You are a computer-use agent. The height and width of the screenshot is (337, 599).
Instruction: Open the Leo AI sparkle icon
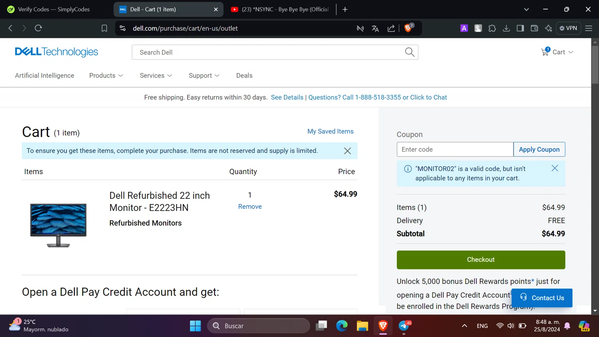click(548, 28)
